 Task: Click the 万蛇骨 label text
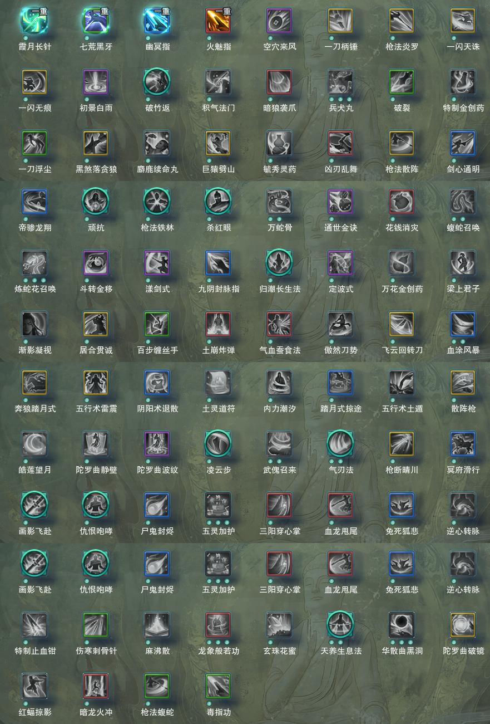[279, 227]
